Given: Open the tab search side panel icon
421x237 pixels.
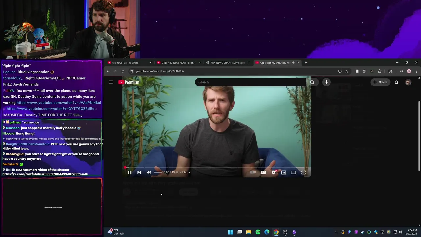Looking at the screenshot, I should 390,71.
